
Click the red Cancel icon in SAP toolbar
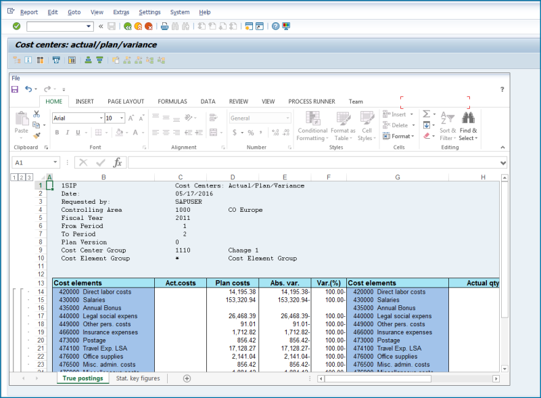point(148,26)
